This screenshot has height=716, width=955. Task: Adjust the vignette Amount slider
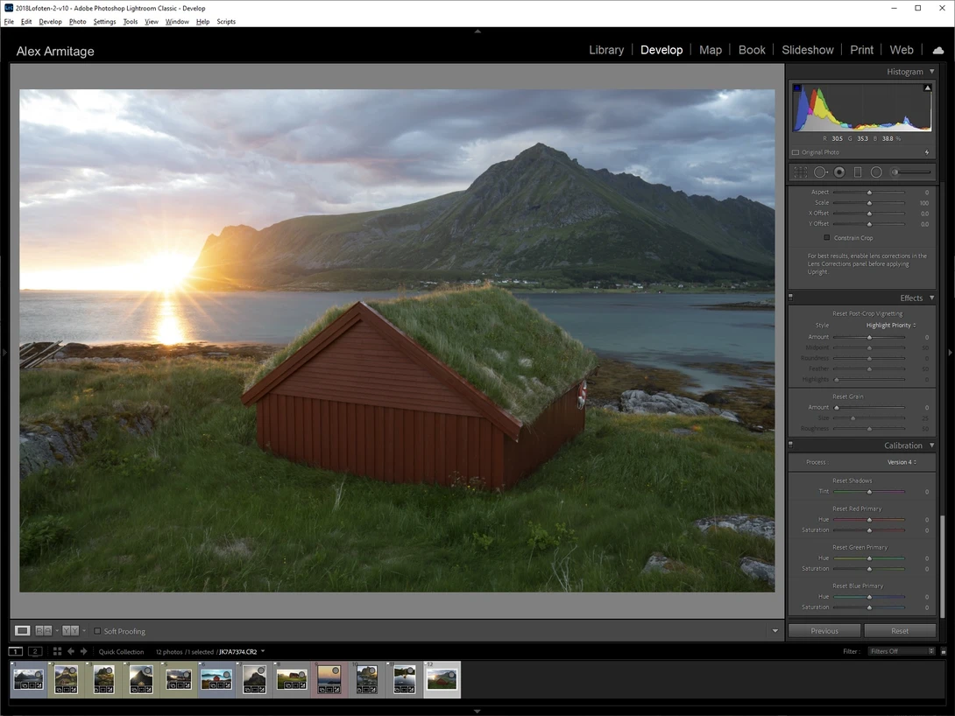869,337
